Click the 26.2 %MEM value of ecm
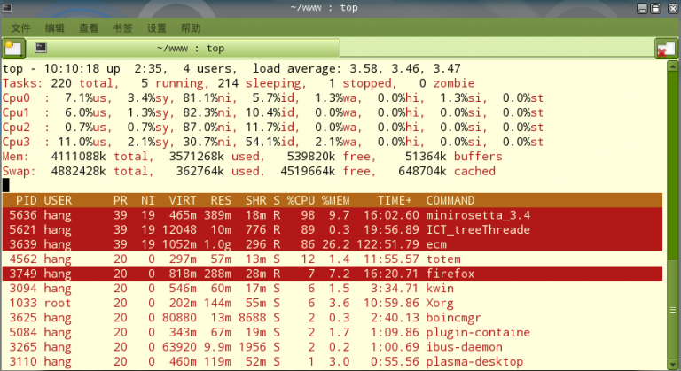 [336, 244]
